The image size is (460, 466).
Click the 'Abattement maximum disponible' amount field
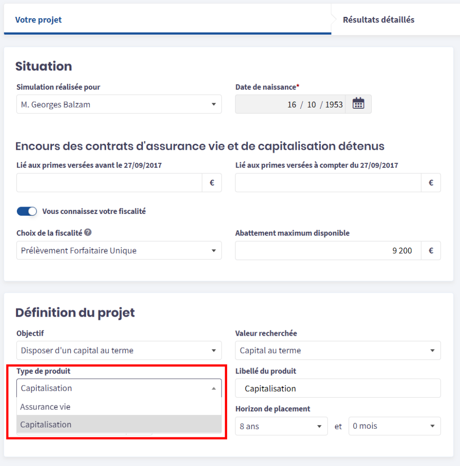click(328, 251)
